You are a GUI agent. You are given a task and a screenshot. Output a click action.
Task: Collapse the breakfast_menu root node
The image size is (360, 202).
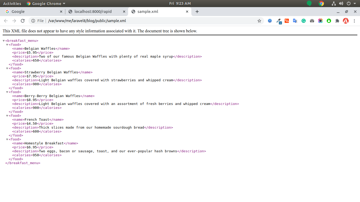(x=4, y=41)
